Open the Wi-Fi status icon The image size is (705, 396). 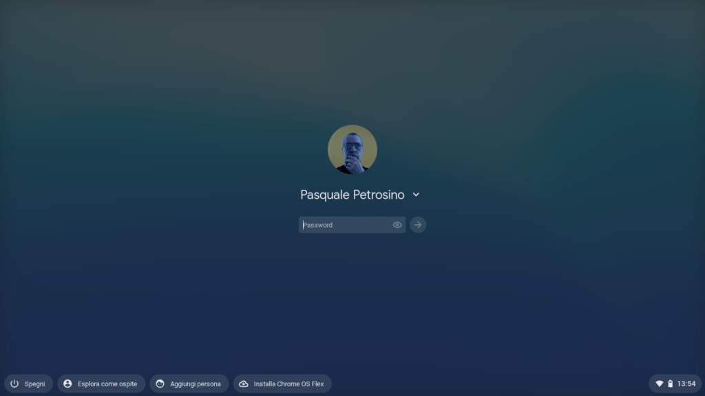click(659, 384)
